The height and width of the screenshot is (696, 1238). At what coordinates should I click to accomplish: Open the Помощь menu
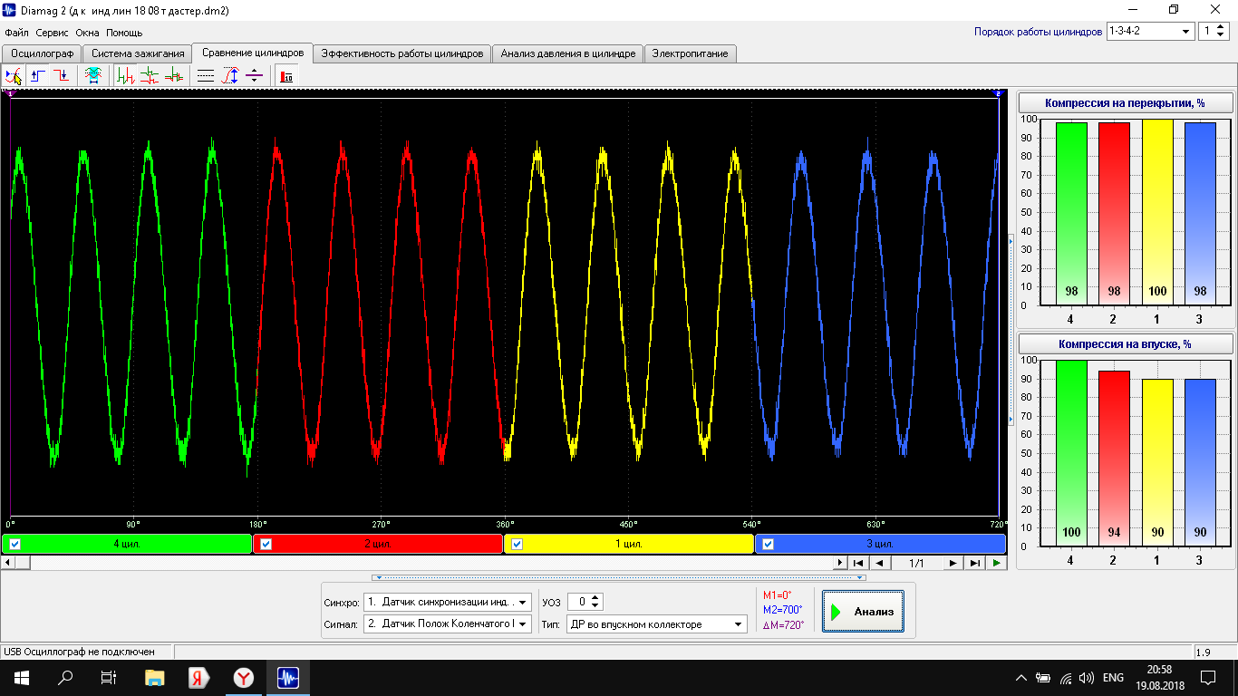(124, 33)
